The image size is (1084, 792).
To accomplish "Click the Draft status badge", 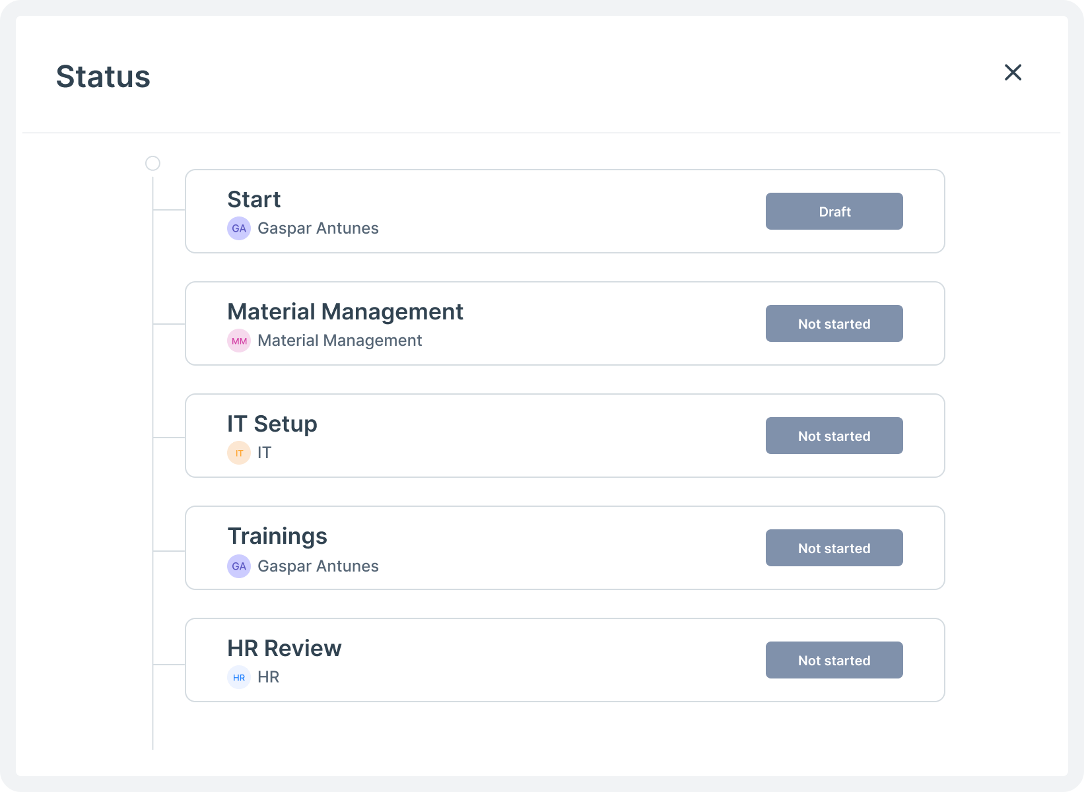I will click(834, 211).
